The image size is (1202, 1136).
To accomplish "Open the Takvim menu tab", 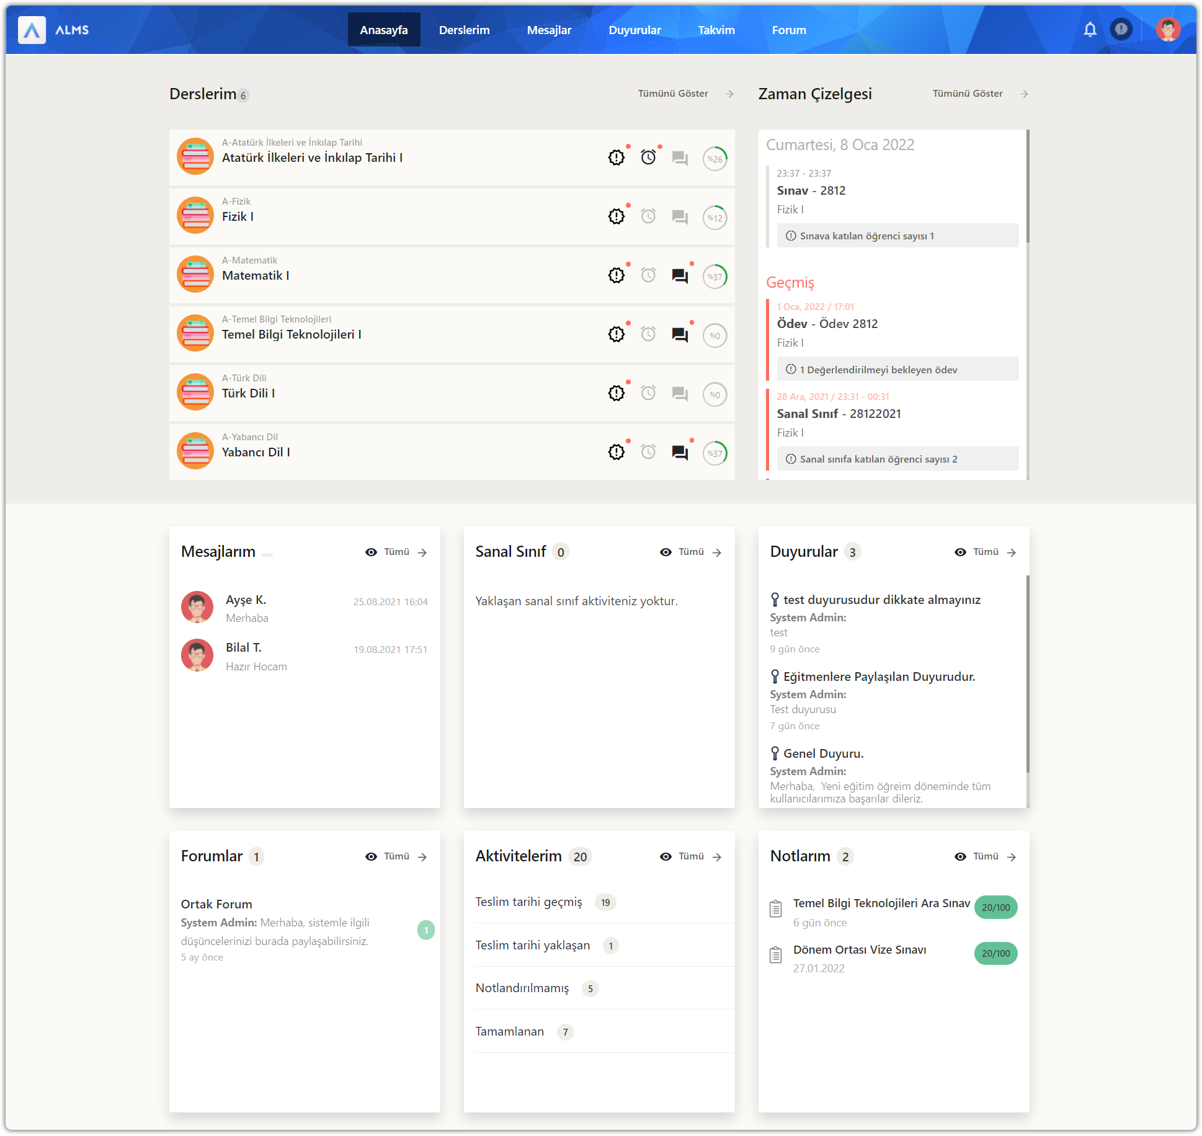I will coord(716,30).
